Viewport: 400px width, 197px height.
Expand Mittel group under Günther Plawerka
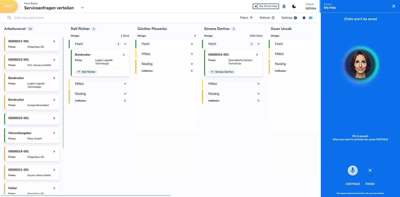192,54
